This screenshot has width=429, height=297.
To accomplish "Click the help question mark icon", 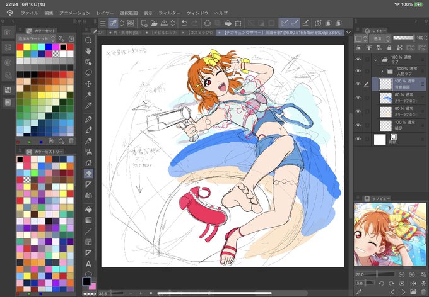I will (x=318, y=23).
